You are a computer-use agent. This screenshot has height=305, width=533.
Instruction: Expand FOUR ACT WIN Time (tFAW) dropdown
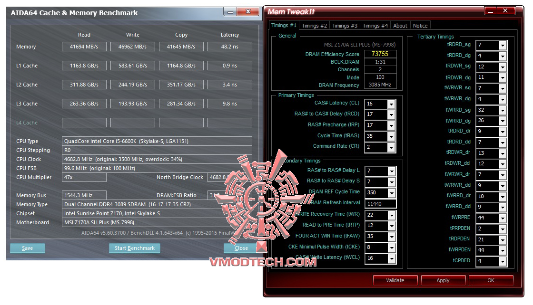[x=392, y=237]
